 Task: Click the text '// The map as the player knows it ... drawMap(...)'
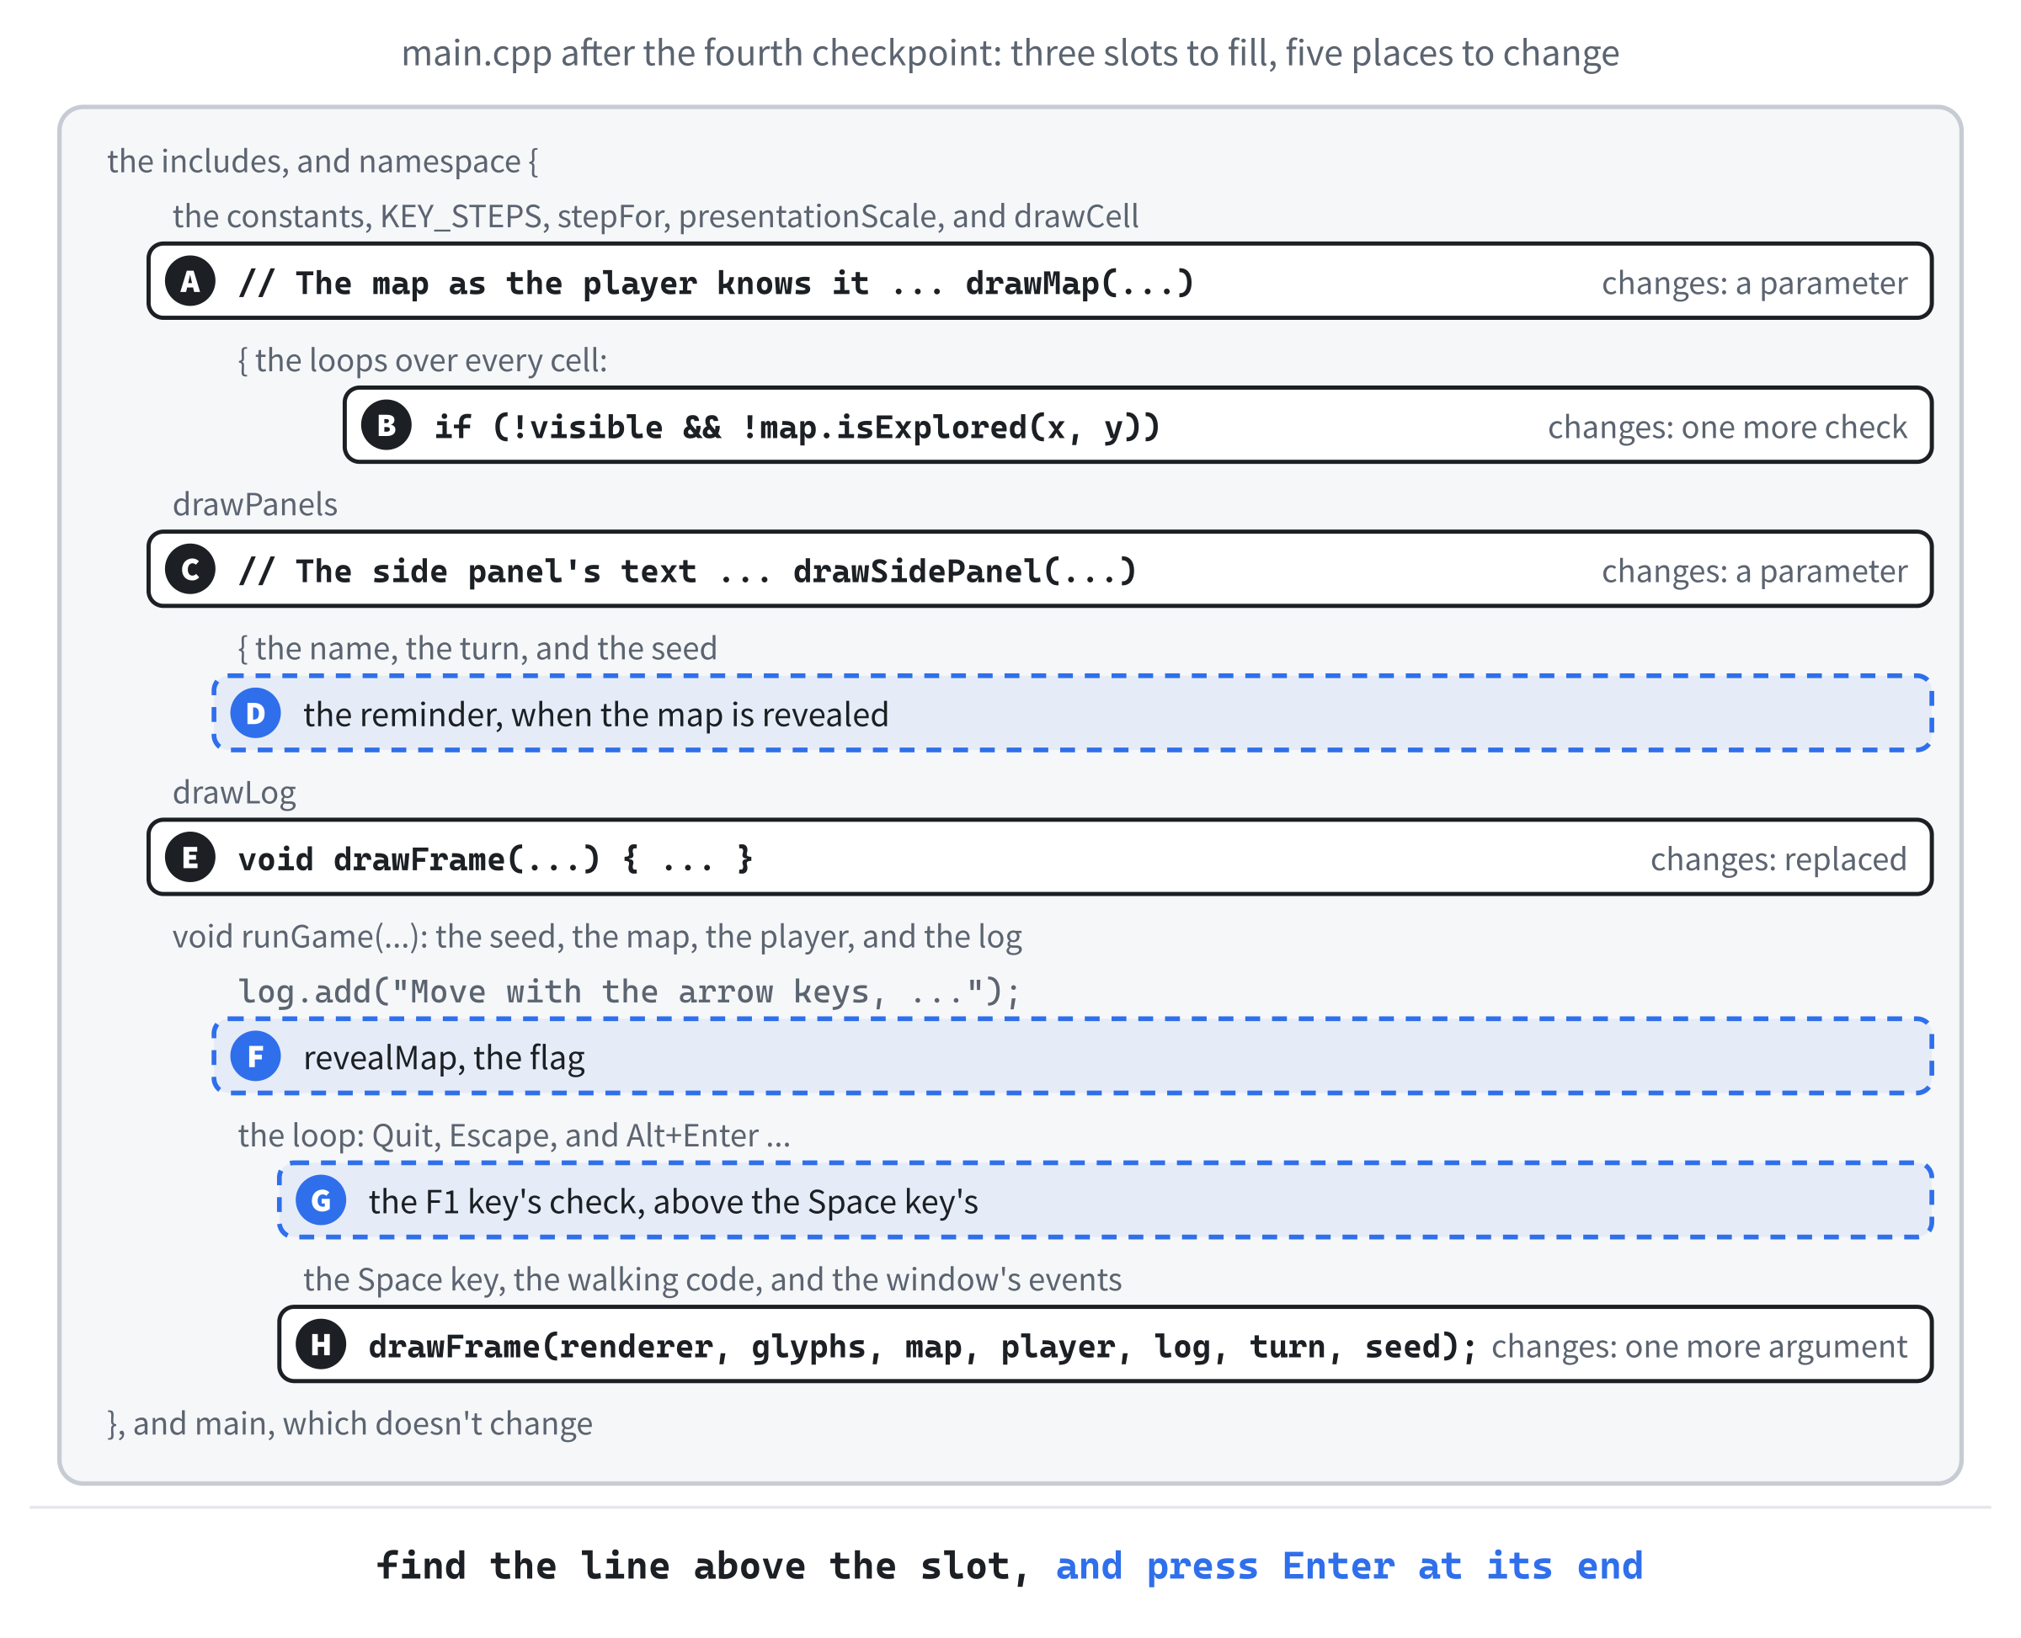(717, 283)
